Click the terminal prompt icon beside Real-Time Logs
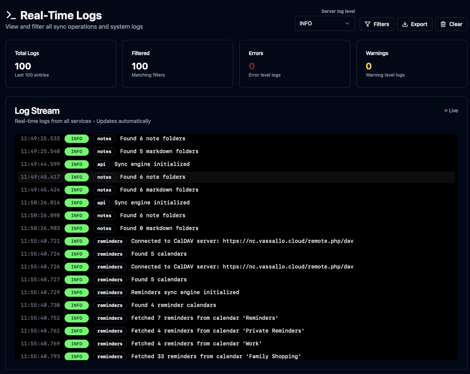 click(11, 15)
